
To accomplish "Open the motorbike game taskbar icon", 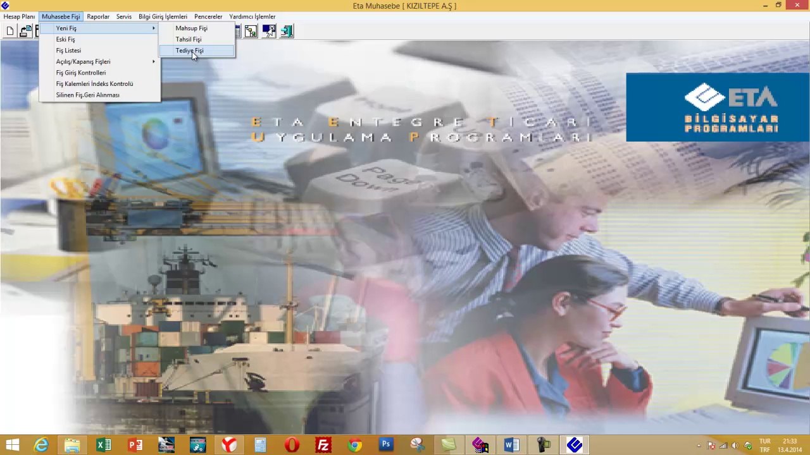I will (197, 446).
